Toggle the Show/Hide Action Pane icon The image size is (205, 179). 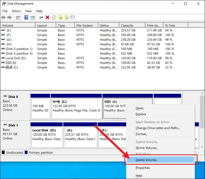click(33, 17)
